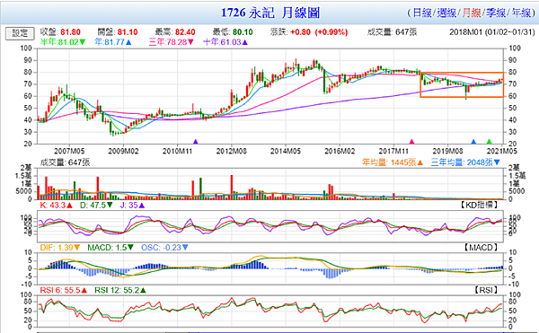Click the blue triangle marker on time axis

pyautogui.click(x=473, y=142)
